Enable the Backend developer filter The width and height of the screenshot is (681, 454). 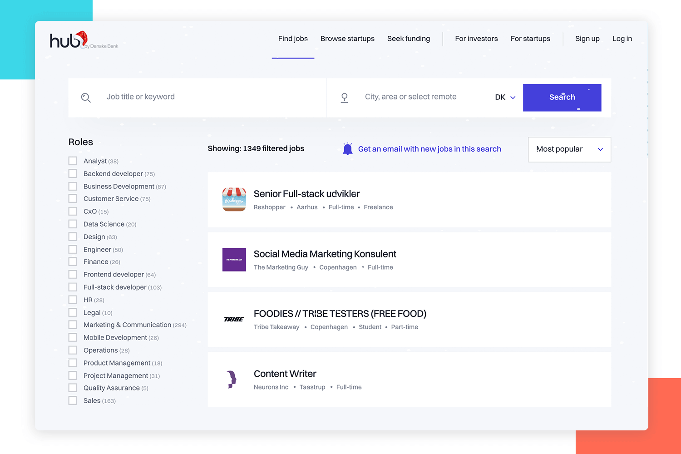pos(73,173)
